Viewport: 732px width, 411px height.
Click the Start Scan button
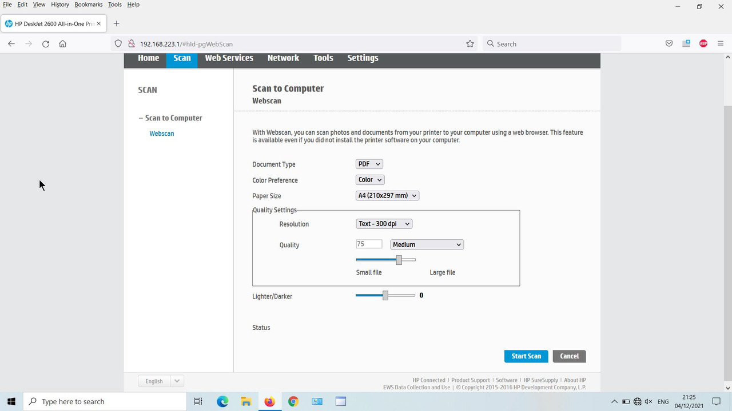526,356
